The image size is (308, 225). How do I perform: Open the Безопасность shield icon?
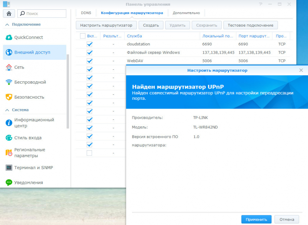[9, 97]
